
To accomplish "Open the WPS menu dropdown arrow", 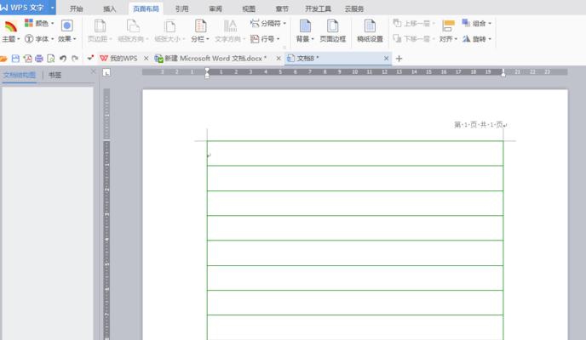I will click(x=52, y=7).
